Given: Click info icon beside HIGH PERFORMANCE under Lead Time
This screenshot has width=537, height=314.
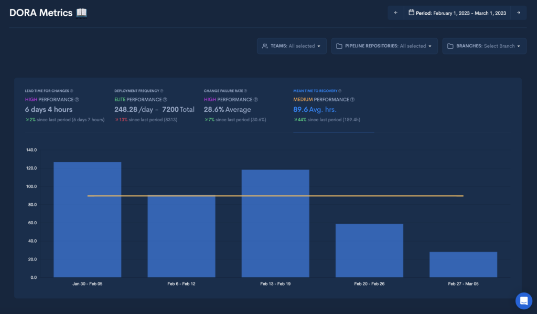Looking at the screenshot, I should click(x=77, y=99).
